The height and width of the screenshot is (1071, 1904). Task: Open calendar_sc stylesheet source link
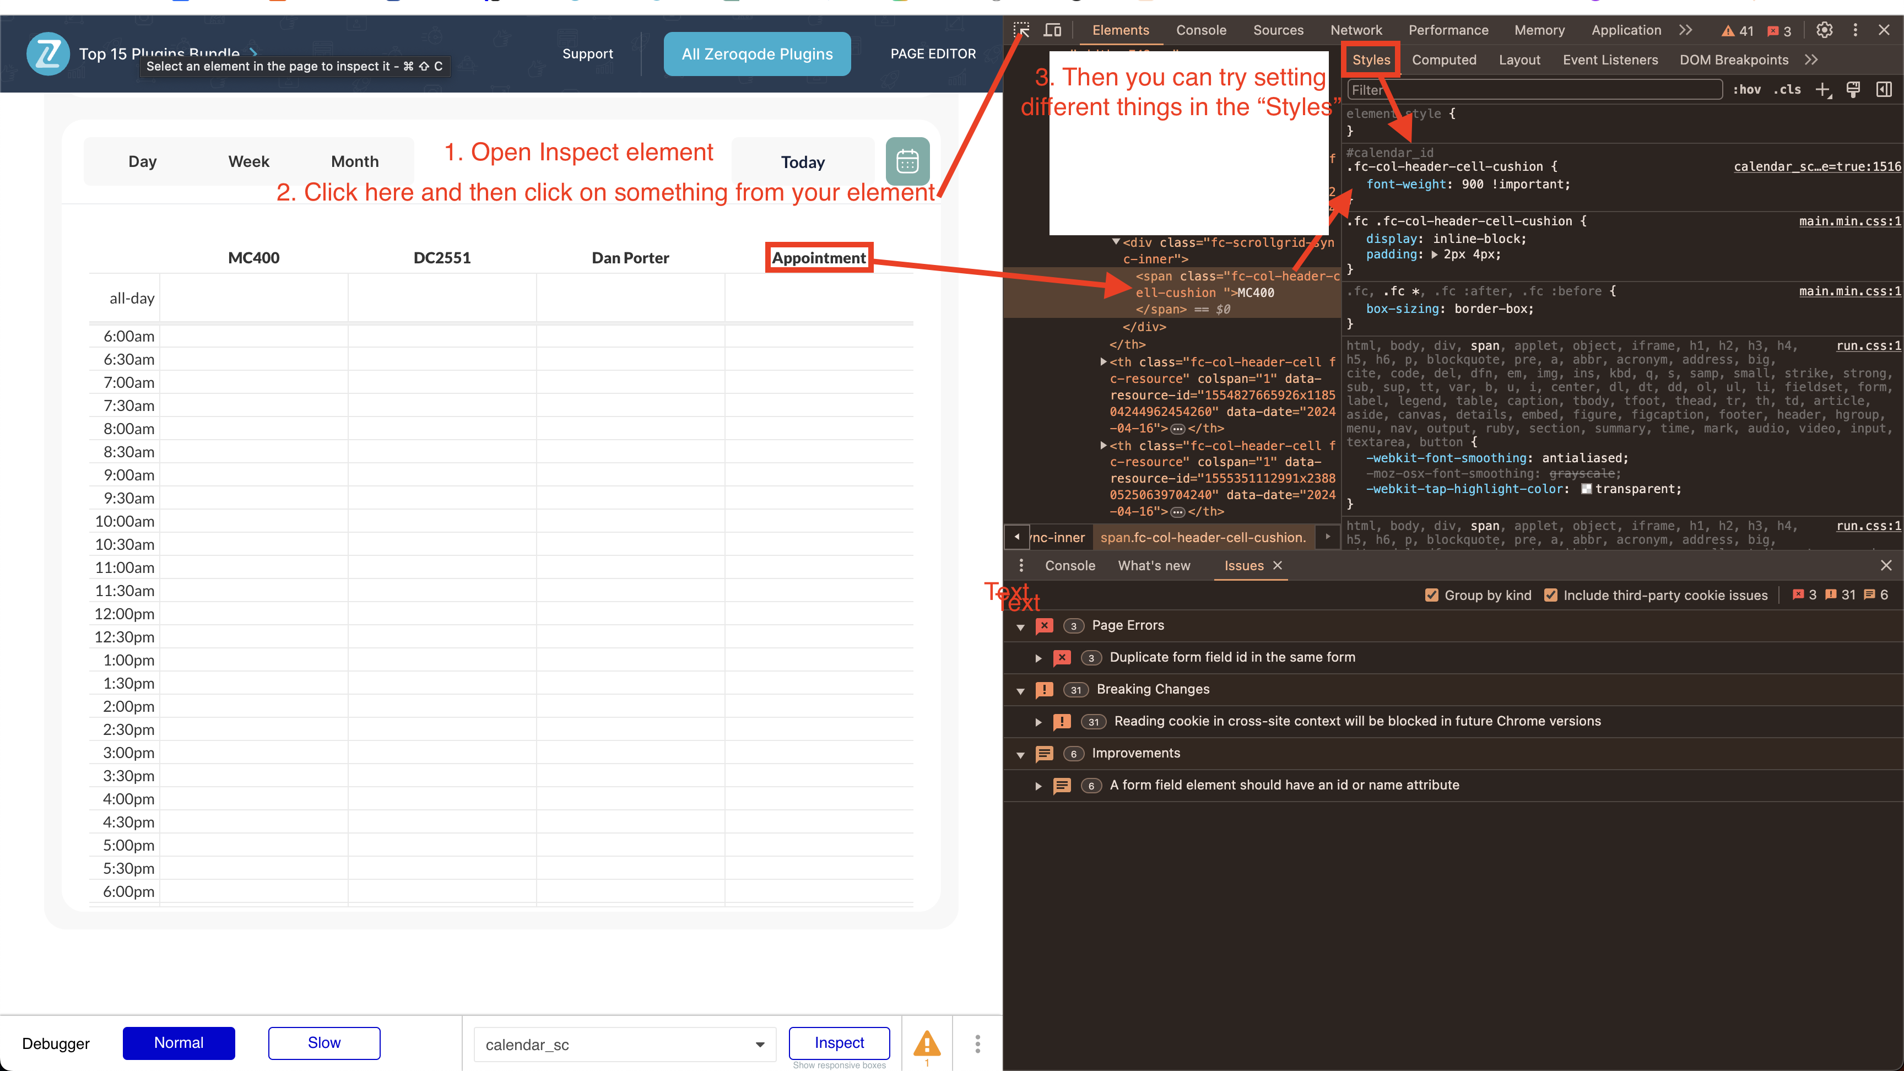click(1817, 166)
